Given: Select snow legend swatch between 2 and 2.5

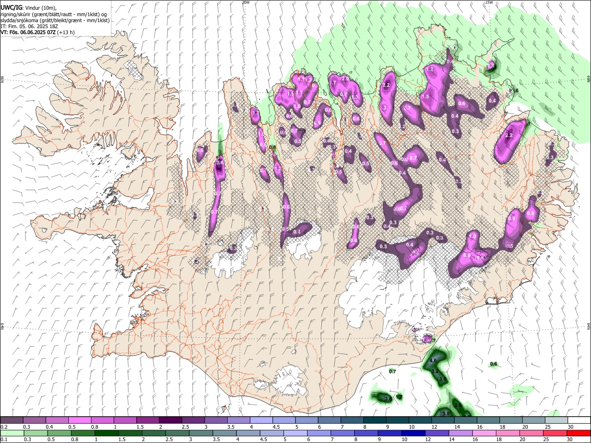Looking at the screenshot, I should 170,420.
